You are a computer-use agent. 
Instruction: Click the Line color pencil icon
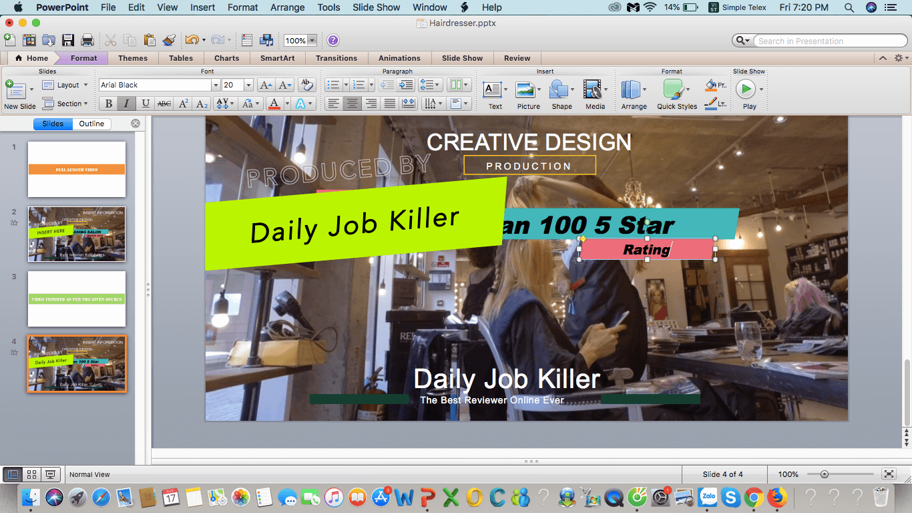point(711,104)
